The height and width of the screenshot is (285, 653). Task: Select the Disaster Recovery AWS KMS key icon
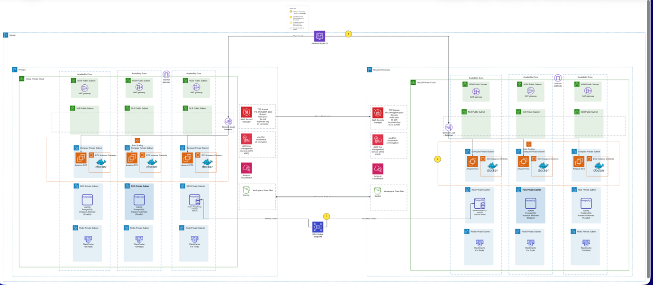(x=378, y=140)
